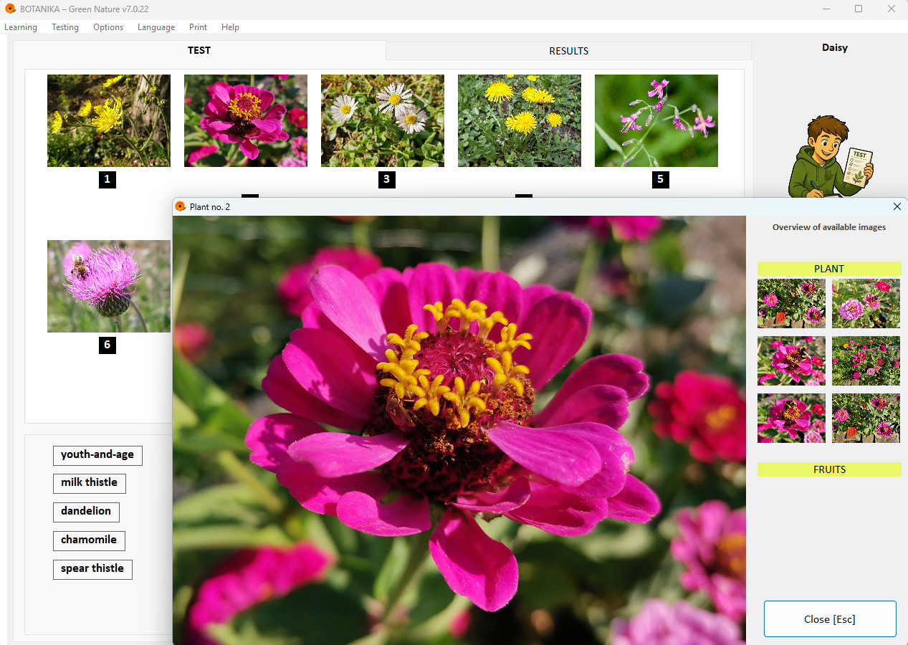Select the spear thistle answer label
Image resolution: width=908 pixels, height=645 pixels.
(92, 569)
